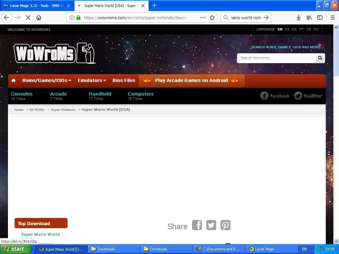Stop loading the page
This screenshot has height=254, width=339.
point(28,18)
